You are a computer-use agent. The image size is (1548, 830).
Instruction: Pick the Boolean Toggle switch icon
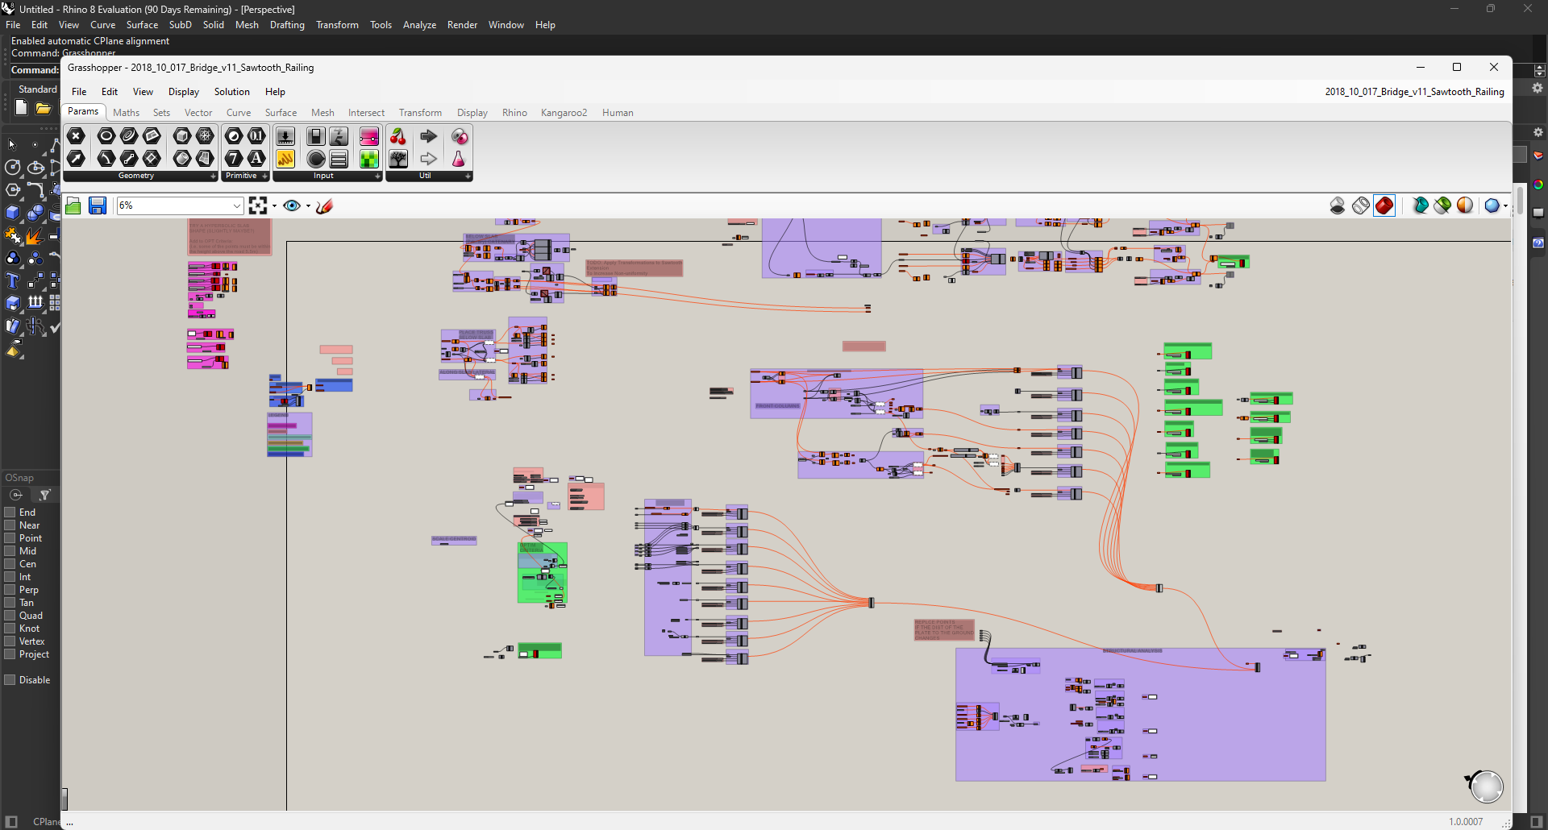[x=316, y=136]
